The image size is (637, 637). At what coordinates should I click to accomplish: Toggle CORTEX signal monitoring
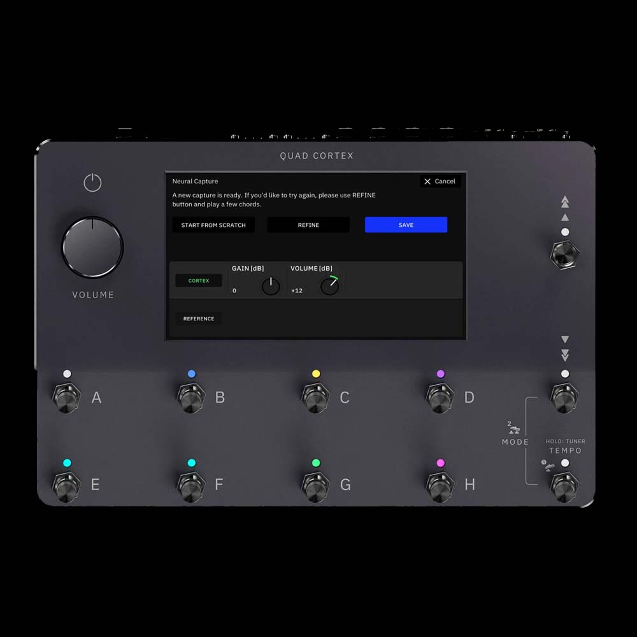point(199,281)
